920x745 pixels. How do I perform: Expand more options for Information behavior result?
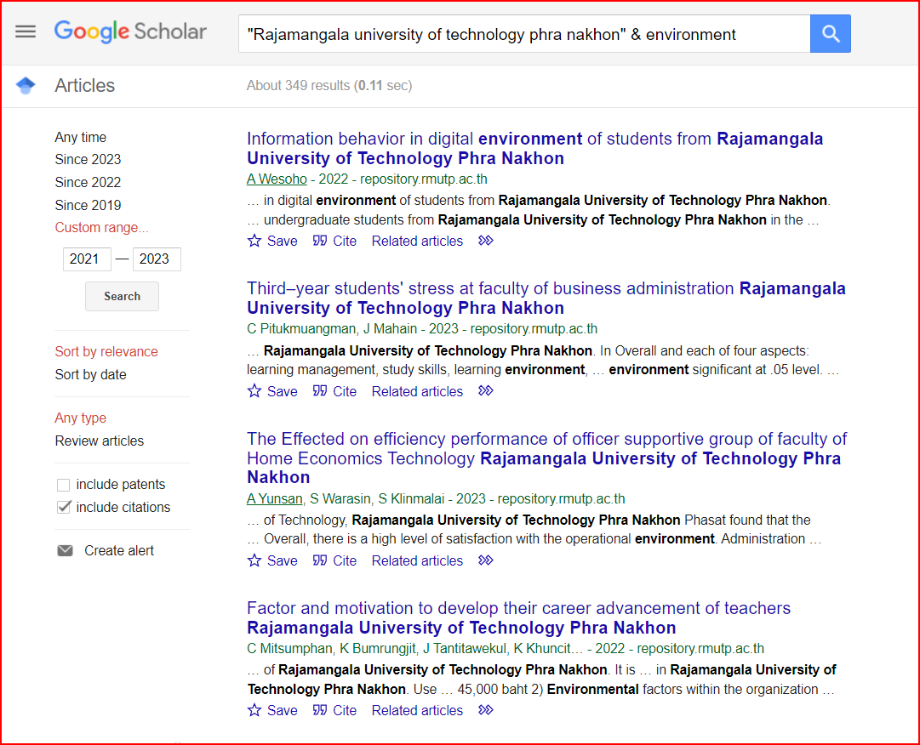click(486, 241)
